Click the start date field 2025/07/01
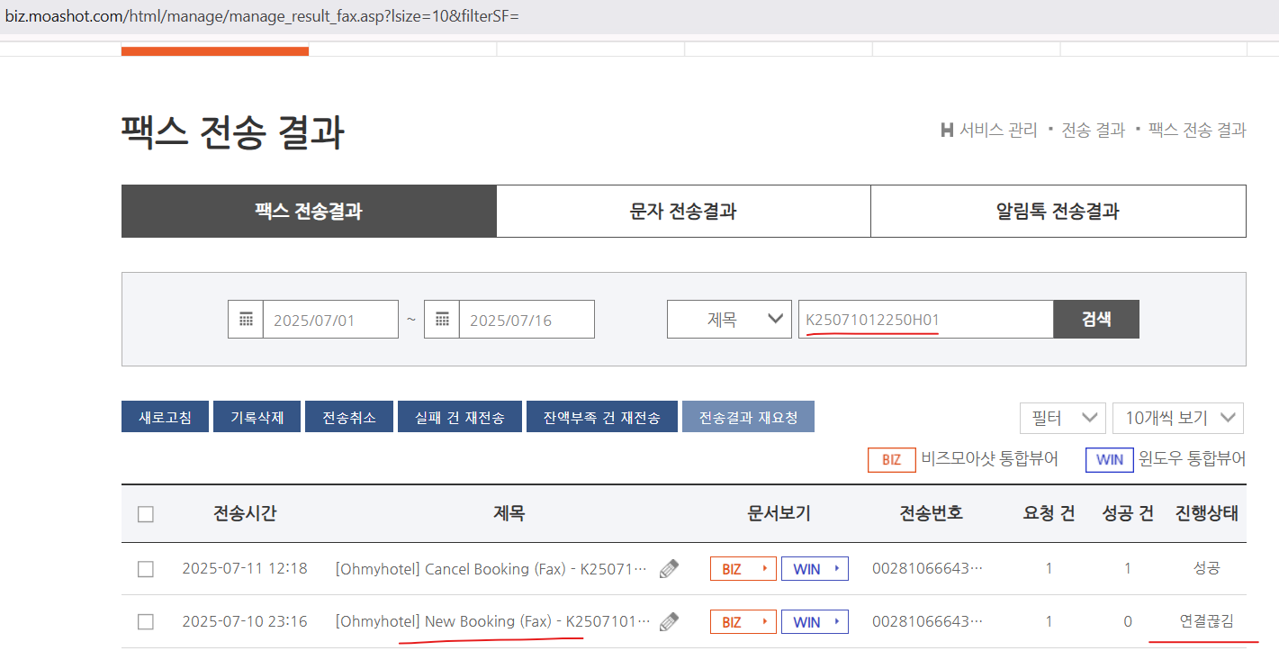Screen dimensions: 1279x669 (x=330, y=320)
